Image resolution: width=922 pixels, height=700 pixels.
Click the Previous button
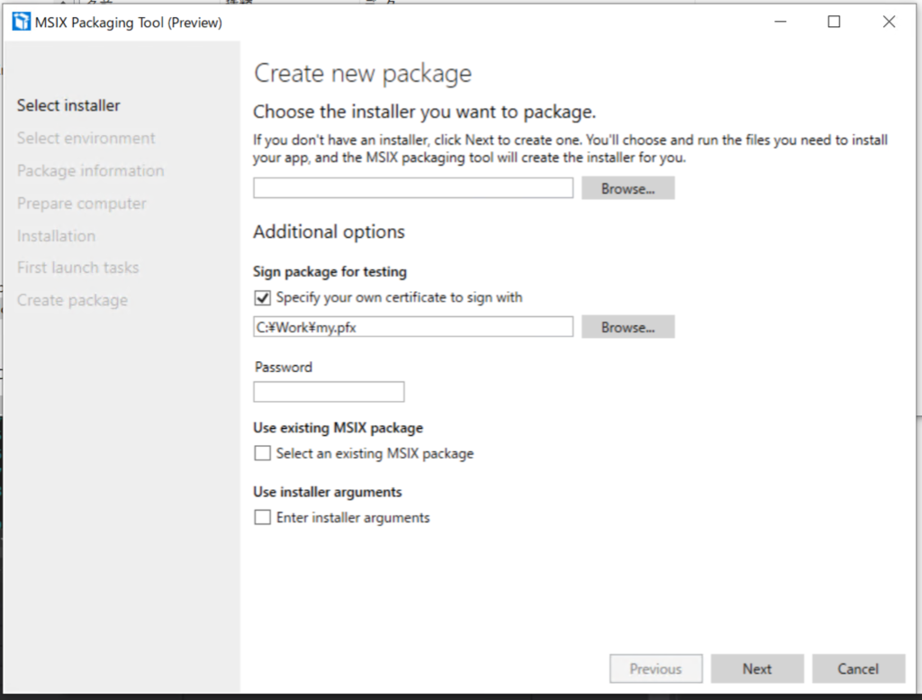(x=655, y=668)
